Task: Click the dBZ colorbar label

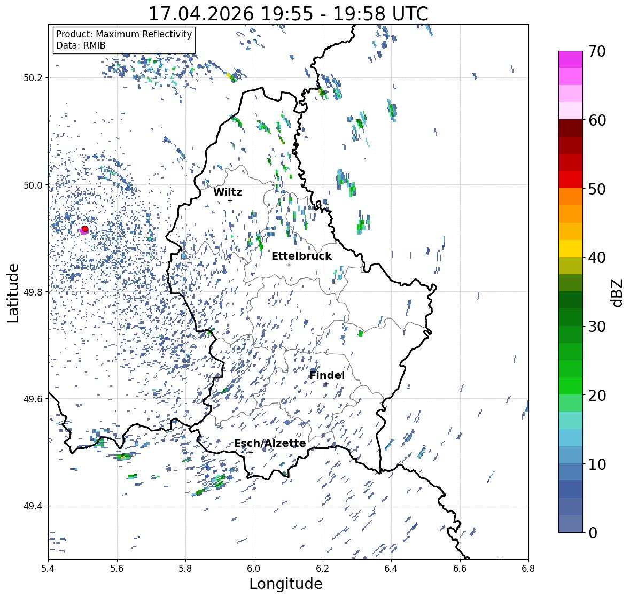Action: [x=617, y=292]
